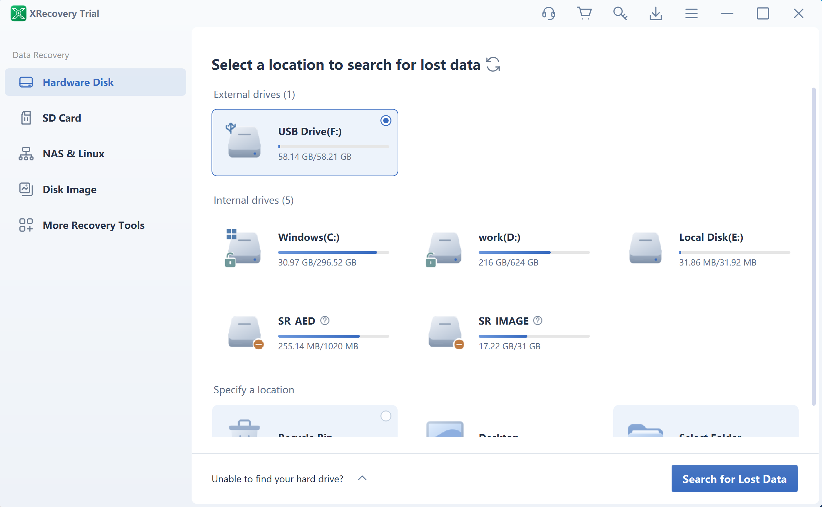Click the 'External drives (1)' heading
The image size is (822, 507).
(254, 94)
